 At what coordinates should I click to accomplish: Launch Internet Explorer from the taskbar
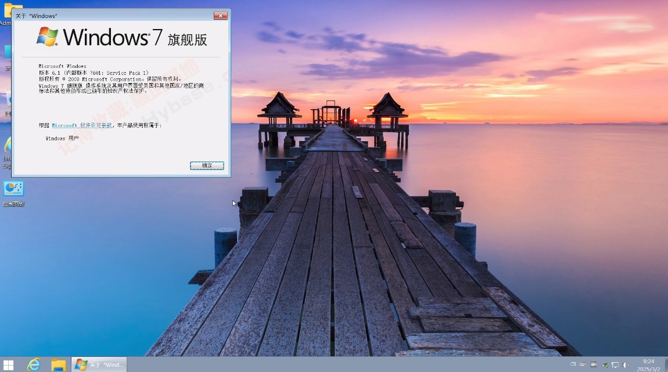click(x=34, y=365)
